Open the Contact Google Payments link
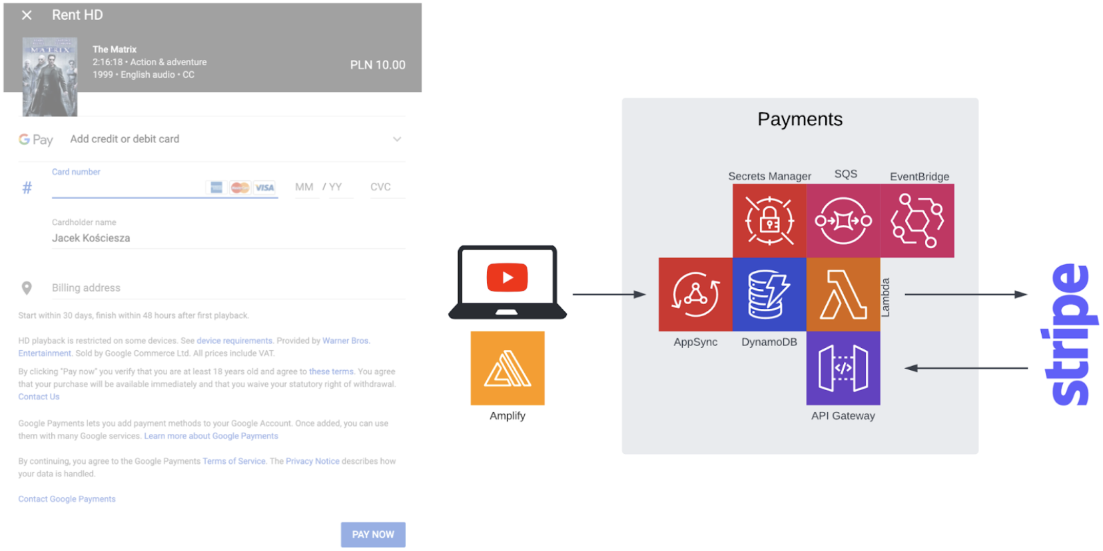This screenshot has height=551, width=1103. click(x=67, y=499)
